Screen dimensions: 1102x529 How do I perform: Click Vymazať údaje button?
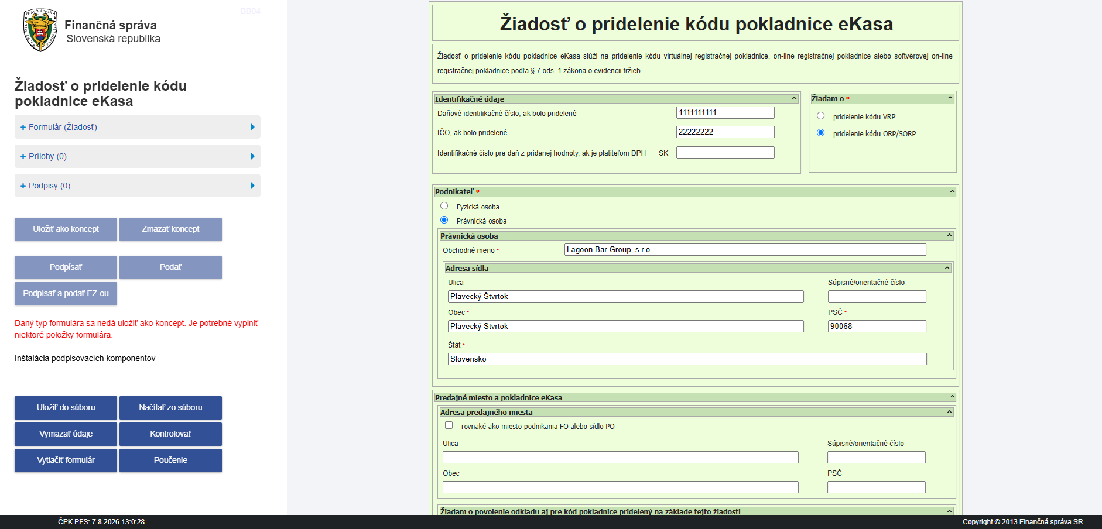(66, 434)
